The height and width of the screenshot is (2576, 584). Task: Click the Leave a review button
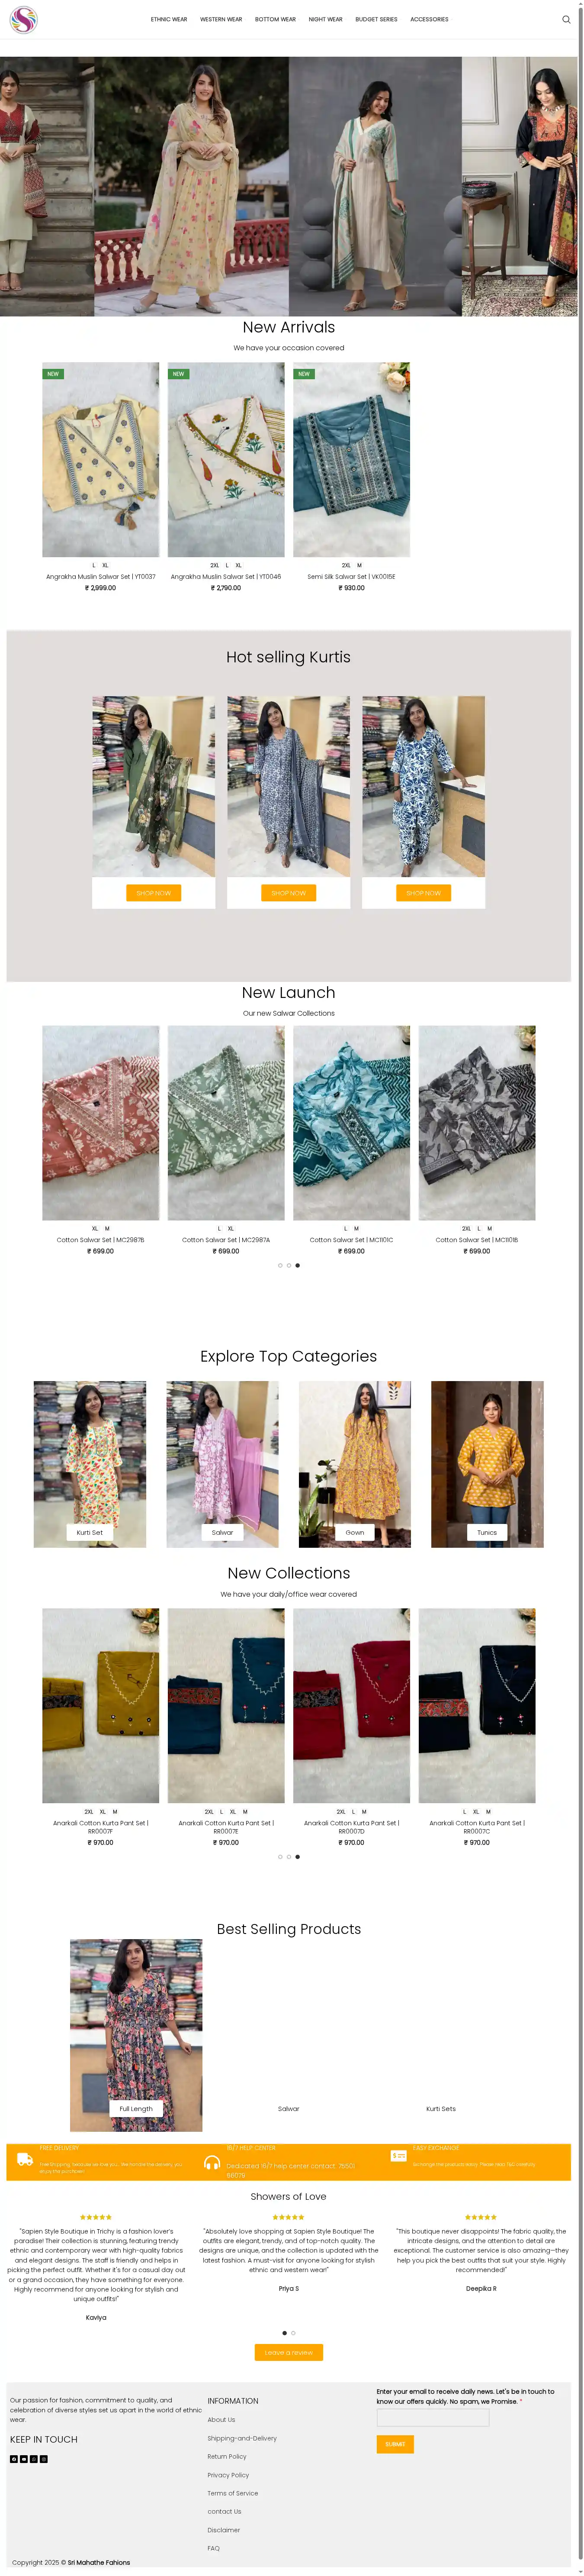click(289, 2353)
